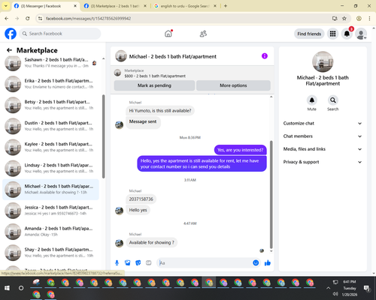Click Michael's large profile picture in sidebar
The width and height of the screenshot is (376, 300).
pyautogui.click(x=323, y=61)
